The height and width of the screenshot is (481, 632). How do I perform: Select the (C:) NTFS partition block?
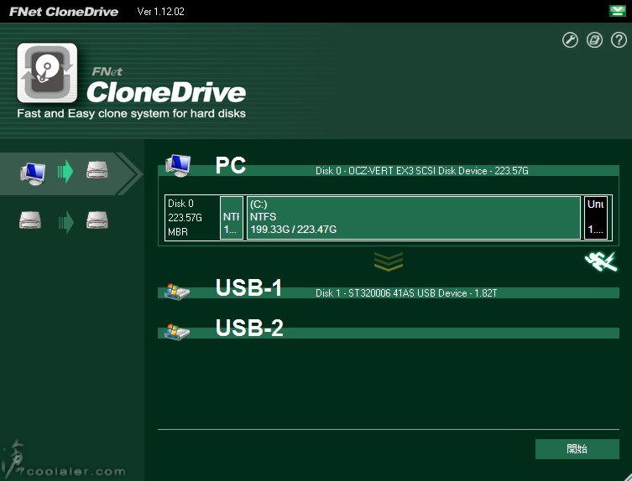coord(414,218)
